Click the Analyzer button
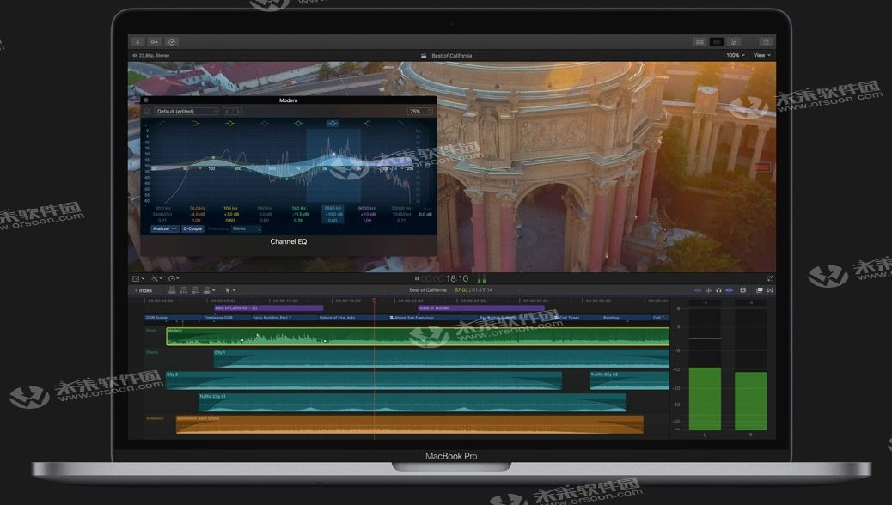This screenshot has height=505, width=892. 164,228
